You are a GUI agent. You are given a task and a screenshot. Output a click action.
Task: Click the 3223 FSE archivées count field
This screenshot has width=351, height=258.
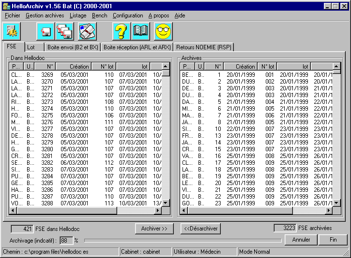pyautogui.click(x=285, y=228)
